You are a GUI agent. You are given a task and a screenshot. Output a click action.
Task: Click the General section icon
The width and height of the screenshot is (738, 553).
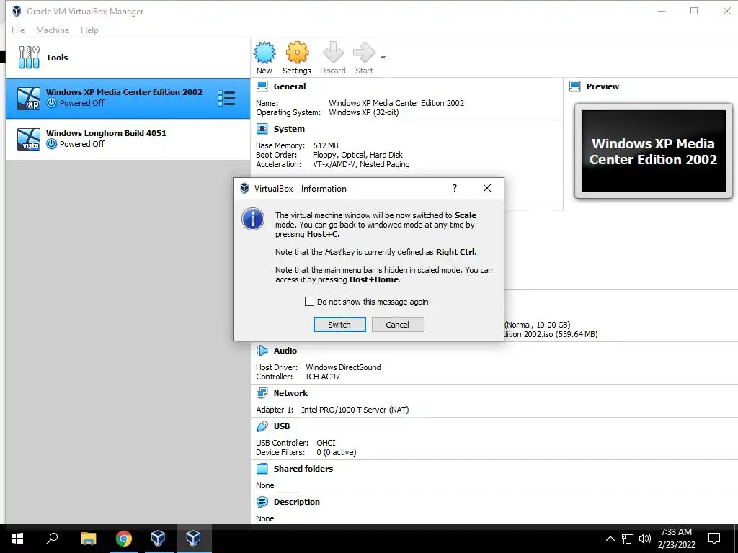click(x=262, y=86)
